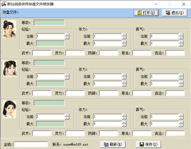Decrease third character's max 真气 with down arrow

(181, 125)
